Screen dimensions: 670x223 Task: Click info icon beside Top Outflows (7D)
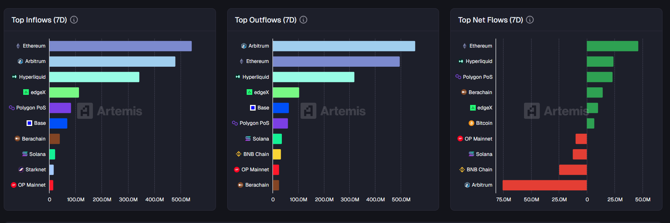click(x=304, y=20)
